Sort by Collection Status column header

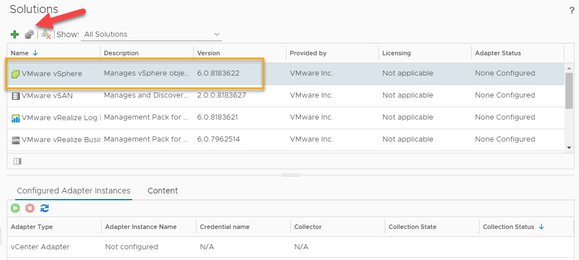[508, 227]
